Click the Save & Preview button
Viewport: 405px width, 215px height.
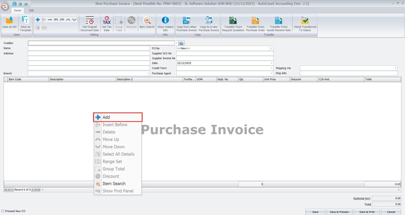coord(339,212)
